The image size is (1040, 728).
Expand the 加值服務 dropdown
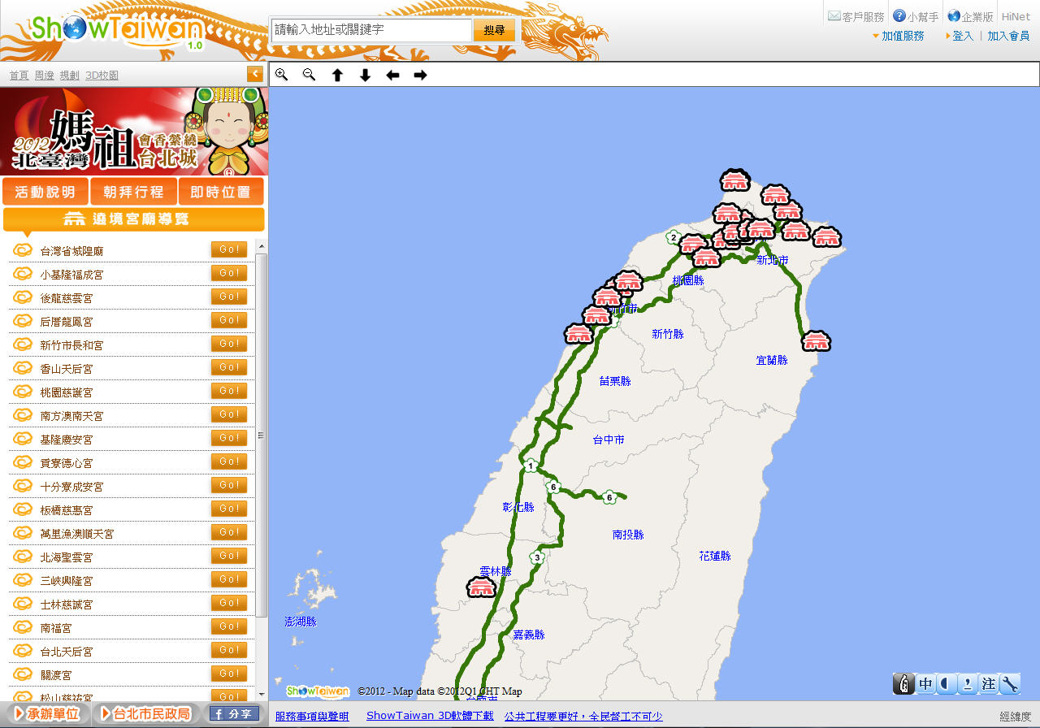tap(898, 36)
